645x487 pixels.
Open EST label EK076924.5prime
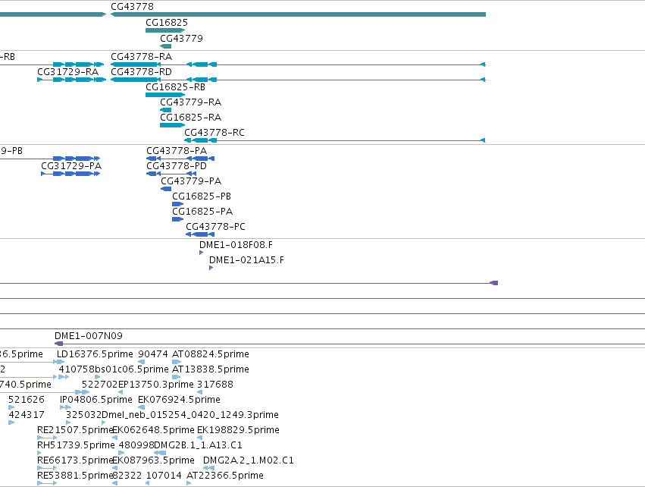click(179, 400)
